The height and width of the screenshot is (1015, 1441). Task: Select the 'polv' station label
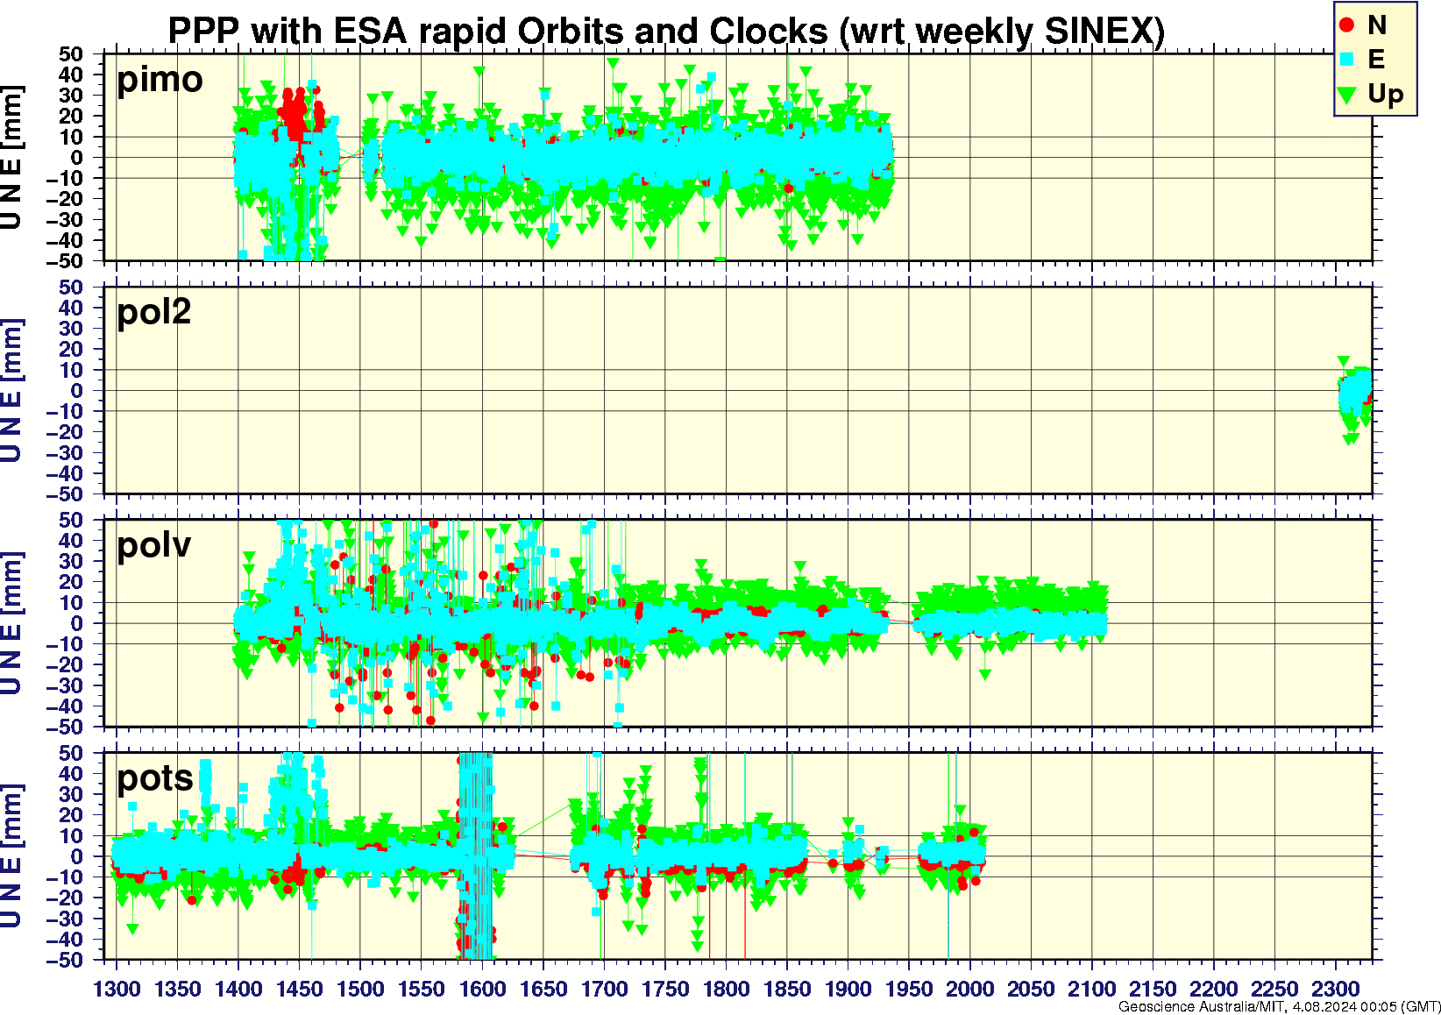[154, 545]
